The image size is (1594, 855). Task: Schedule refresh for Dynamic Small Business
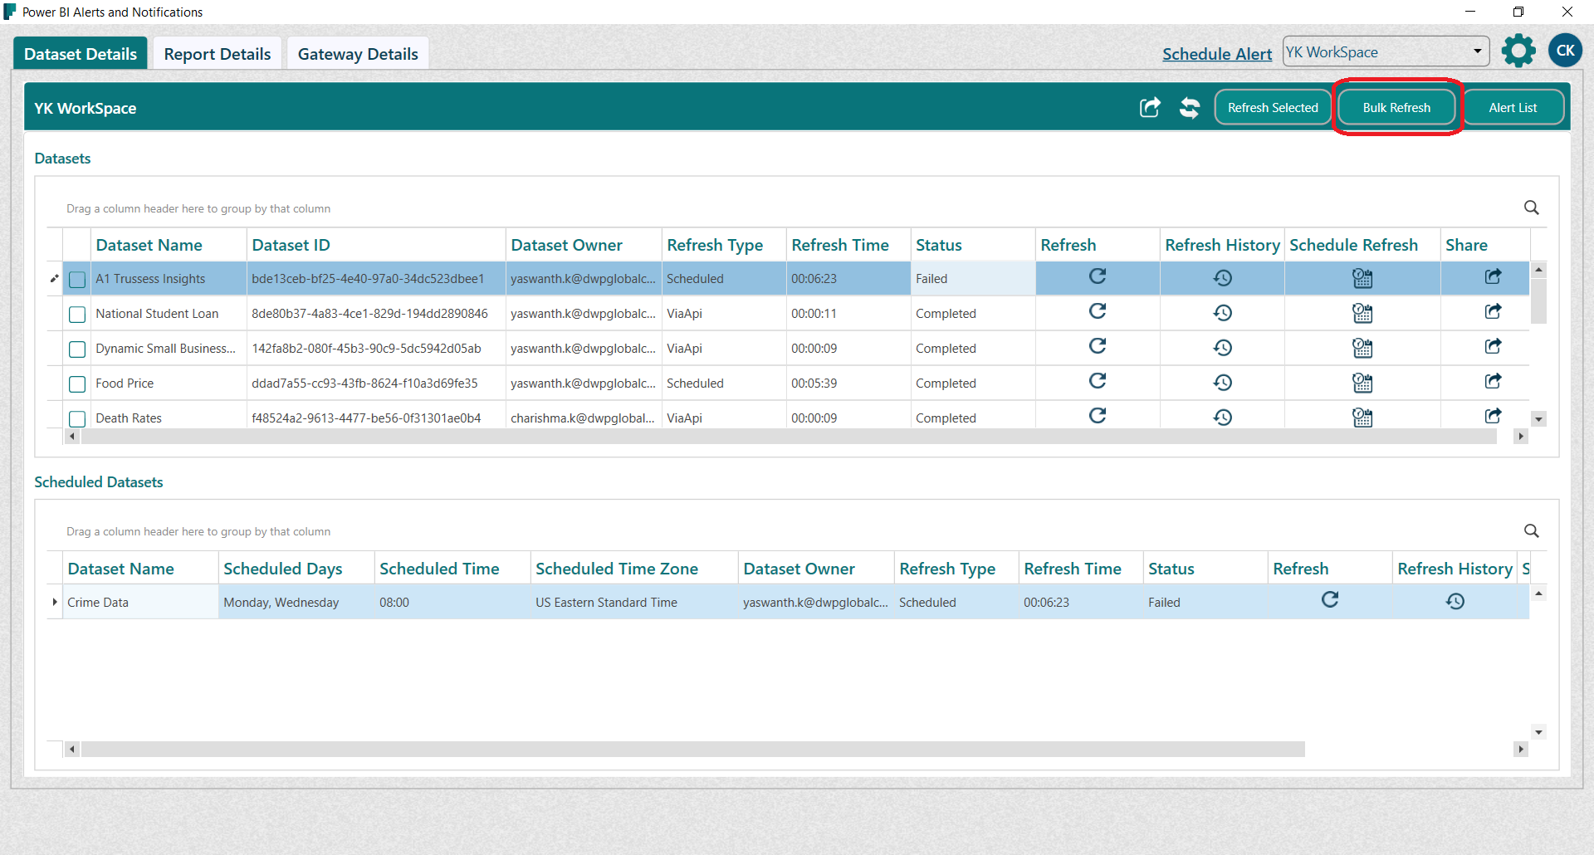1362,348
